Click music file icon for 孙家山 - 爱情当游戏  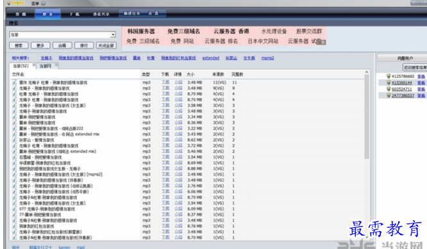[x=15, y=140]
